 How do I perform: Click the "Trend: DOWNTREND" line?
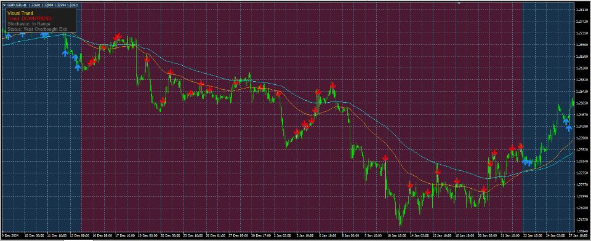[30, 18]
